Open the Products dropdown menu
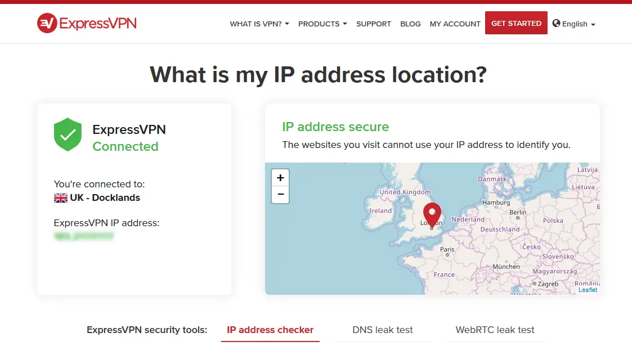This screenshot has width=632, height=364. (322, 24)
